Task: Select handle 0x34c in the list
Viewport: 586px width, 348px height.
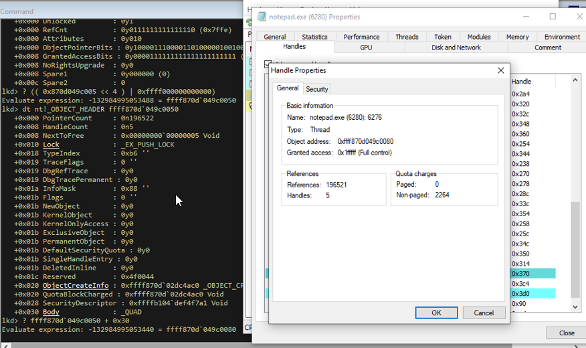Action: tap(520, 244)
